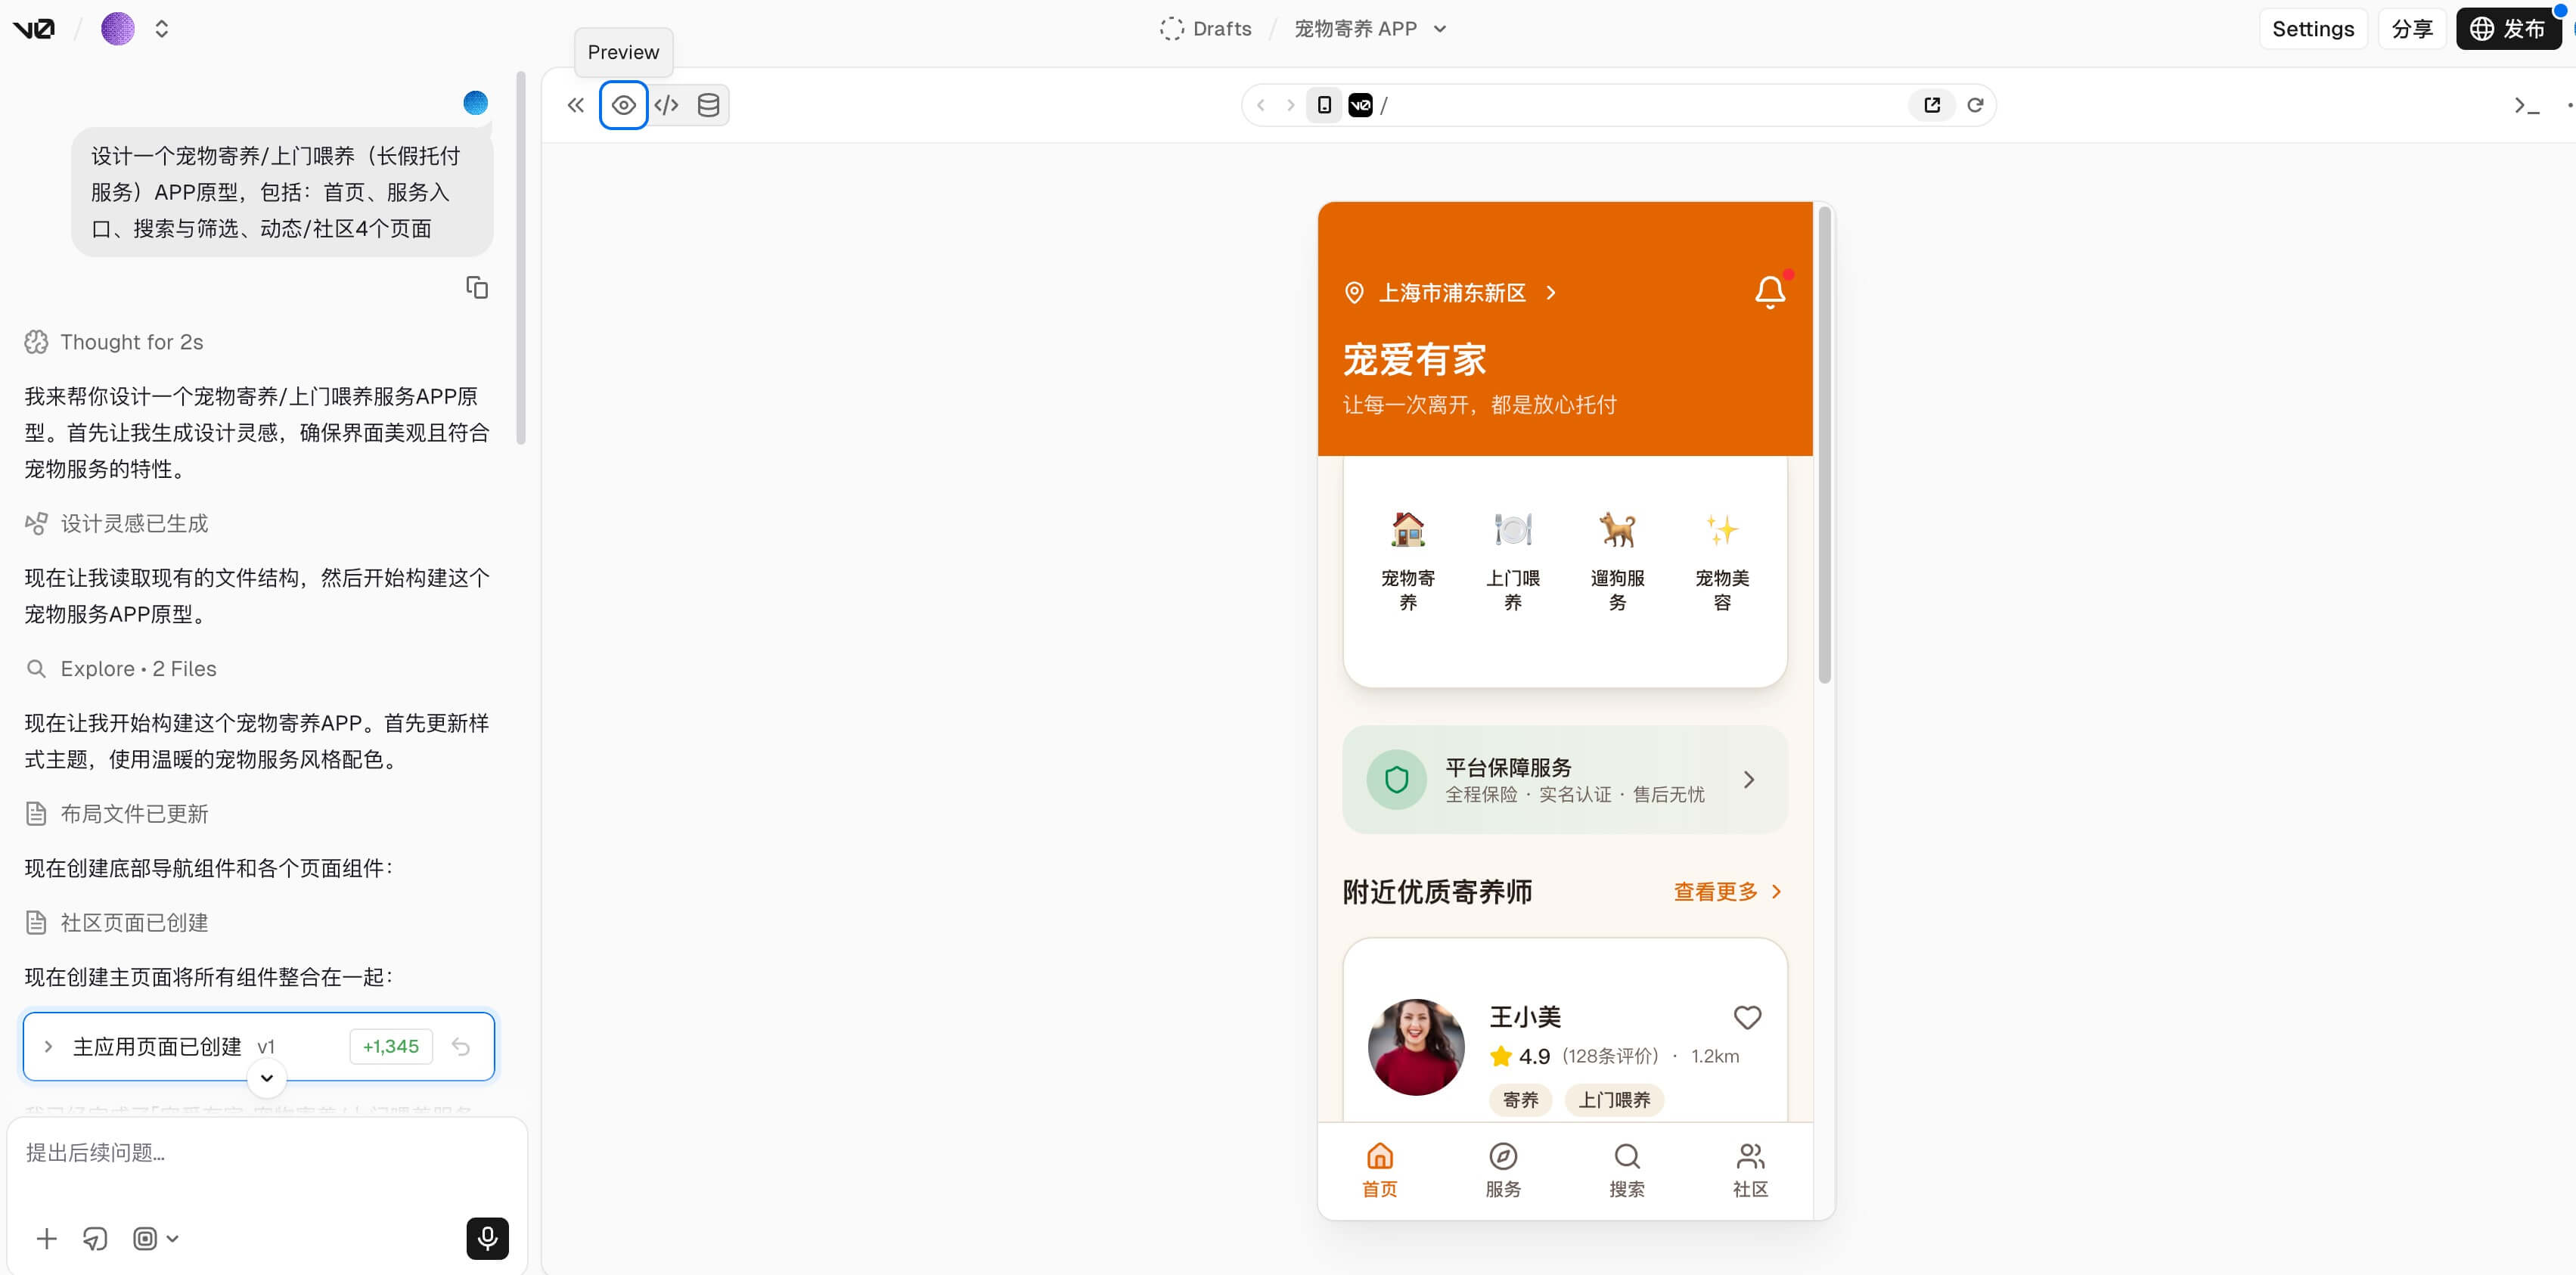Attach a file using the plus icon

point(46,1238)
